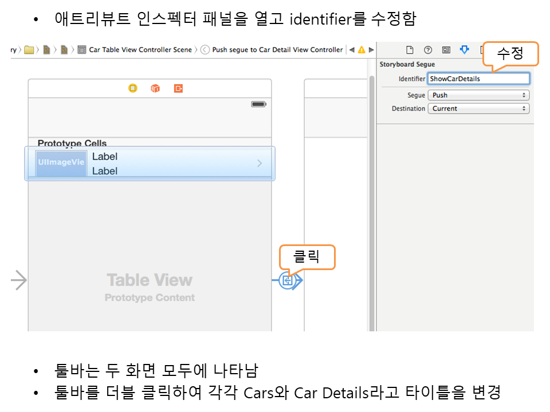
Task: Click the orange Exit icon in scene dock
Action: (x=179, y=88)
